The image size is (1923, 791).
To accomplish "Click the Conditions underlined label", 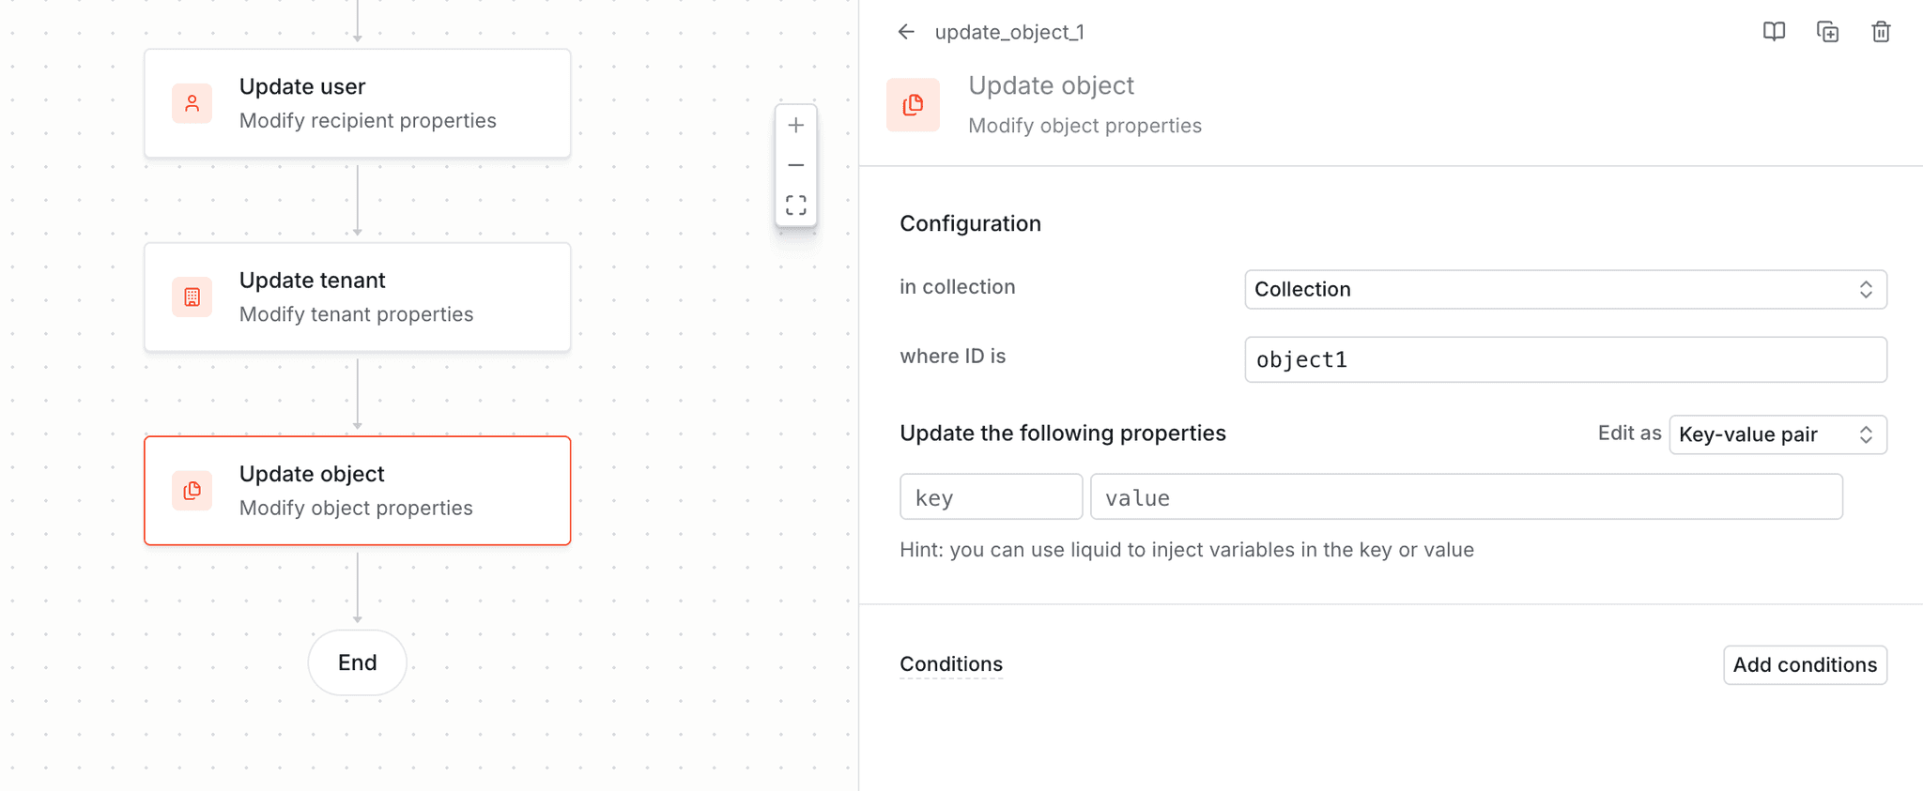I will click(951, 663).
